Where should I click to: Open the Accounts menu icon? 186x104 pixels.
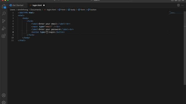4,95
